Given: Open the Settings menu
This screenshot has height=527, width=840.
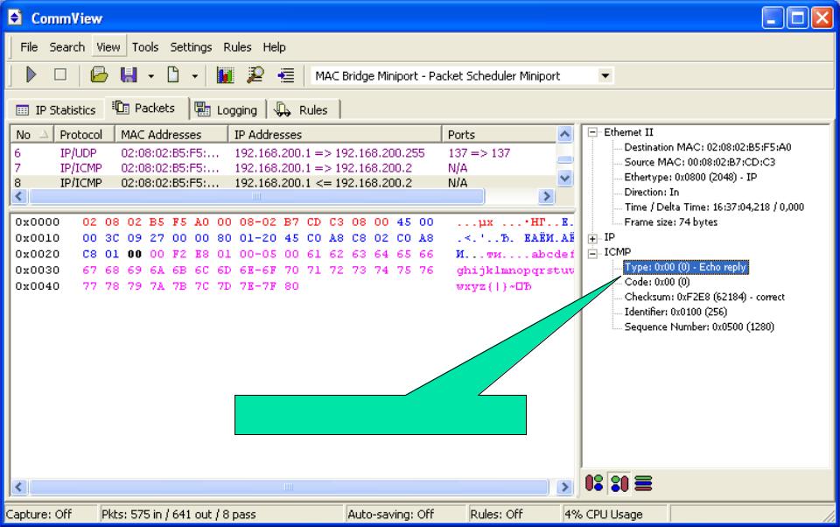Looking at the screenshot, I should point(191,47).
